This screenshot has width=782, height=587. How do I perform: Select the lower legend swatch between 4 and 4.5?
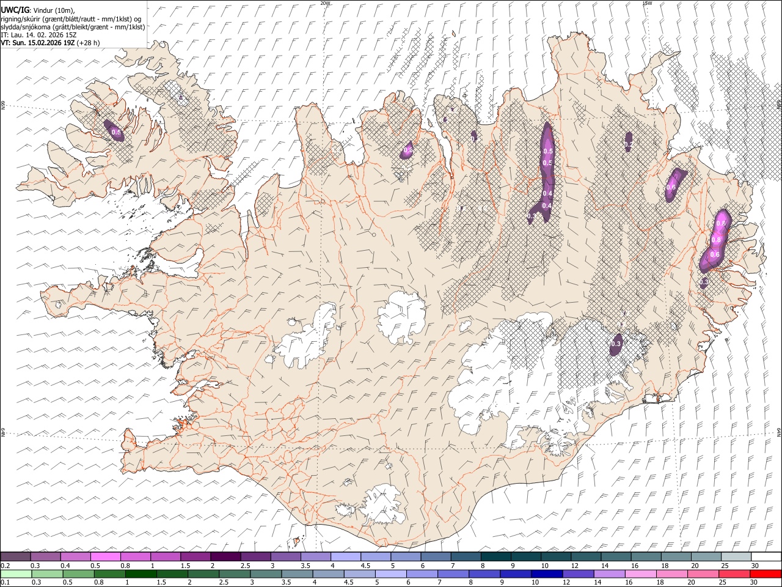328,574
